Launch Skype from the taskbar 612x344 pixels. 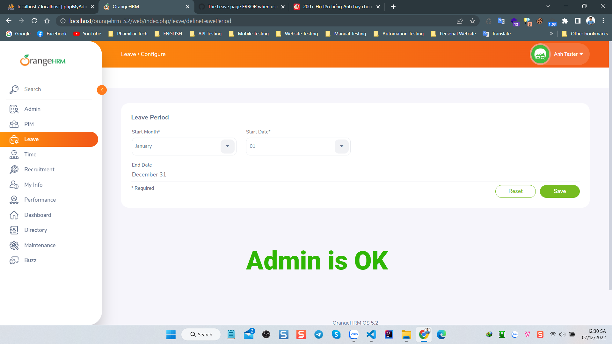pyautogui.click(x=336, y=334)
